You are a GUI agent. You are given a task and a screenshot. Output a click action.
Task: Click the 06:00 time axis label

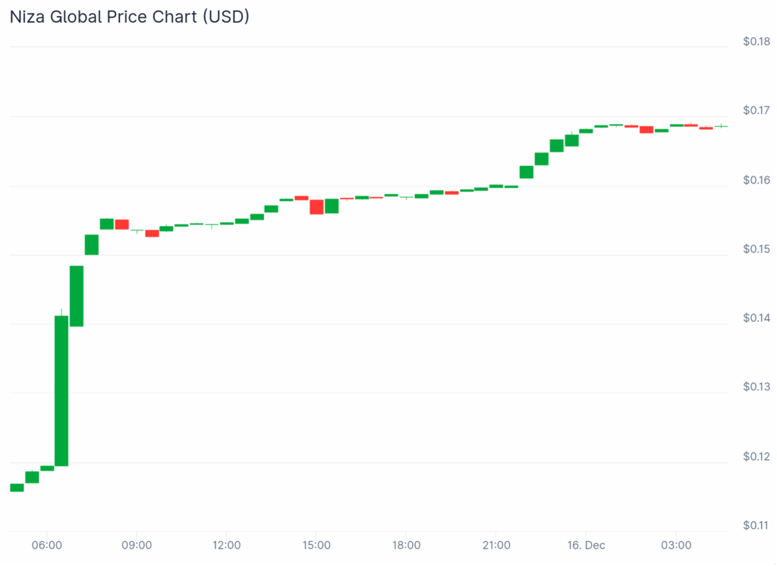47,545
